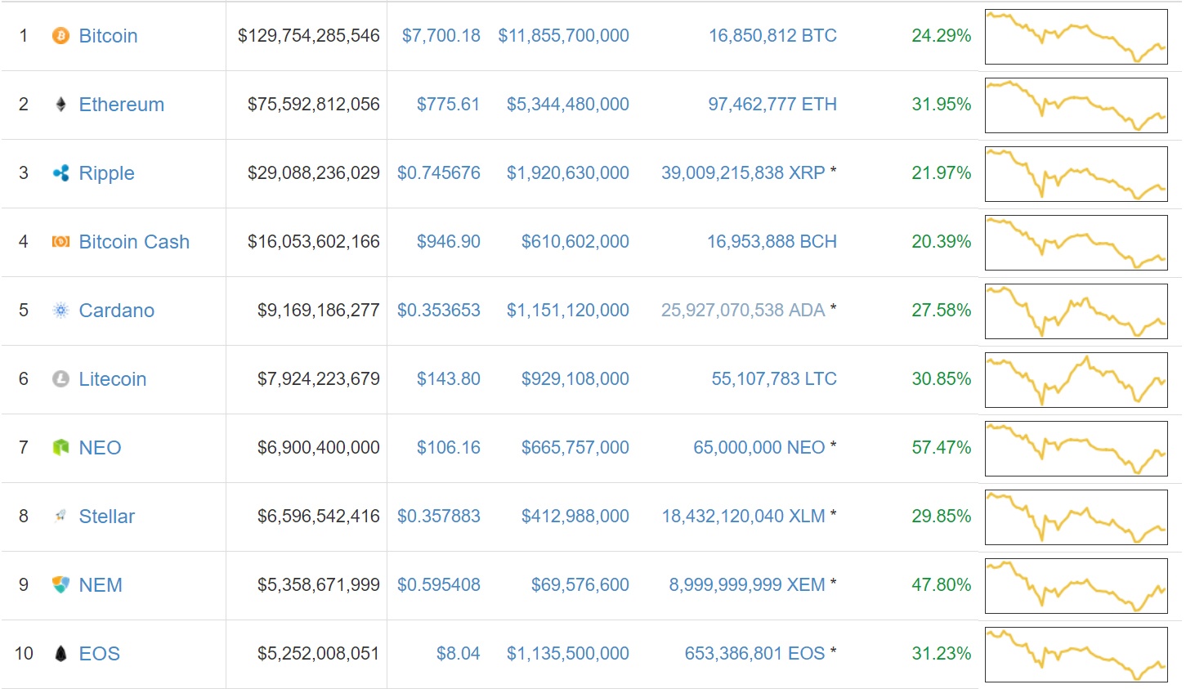This screenshot has height=689, width=1186.
Task: Open Cardano price graph thumbnail
Action: [1076, 311]
